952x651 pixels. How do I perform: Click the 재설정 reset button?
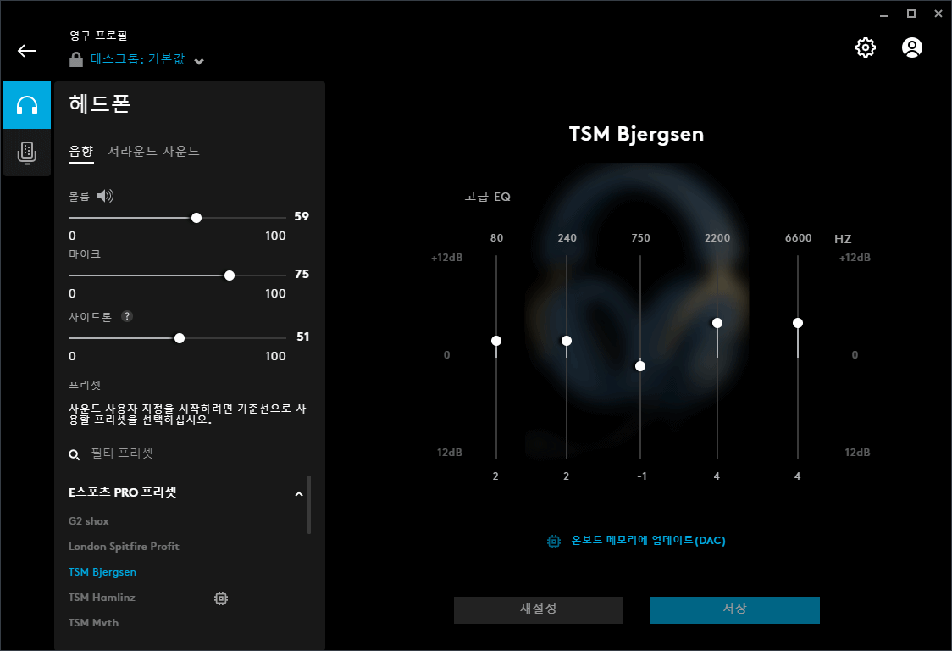click(x=539, y=609)
